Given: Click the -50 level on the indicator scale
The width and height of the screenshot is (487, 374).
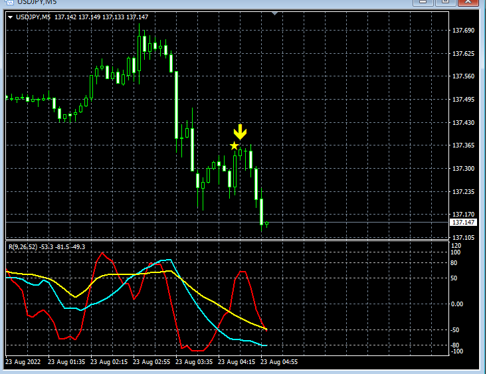Looking at the screenshot, I should (455, 330).
